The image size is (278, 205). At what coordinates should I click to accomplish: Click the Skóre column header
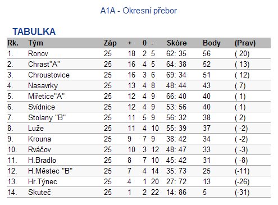(177, 43)
